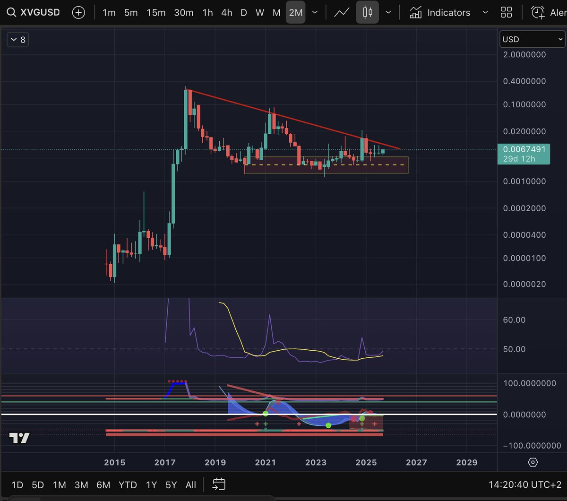Click the 0.0067491 price countdown label
Screen dimensions: 567x501
point(524,154)
